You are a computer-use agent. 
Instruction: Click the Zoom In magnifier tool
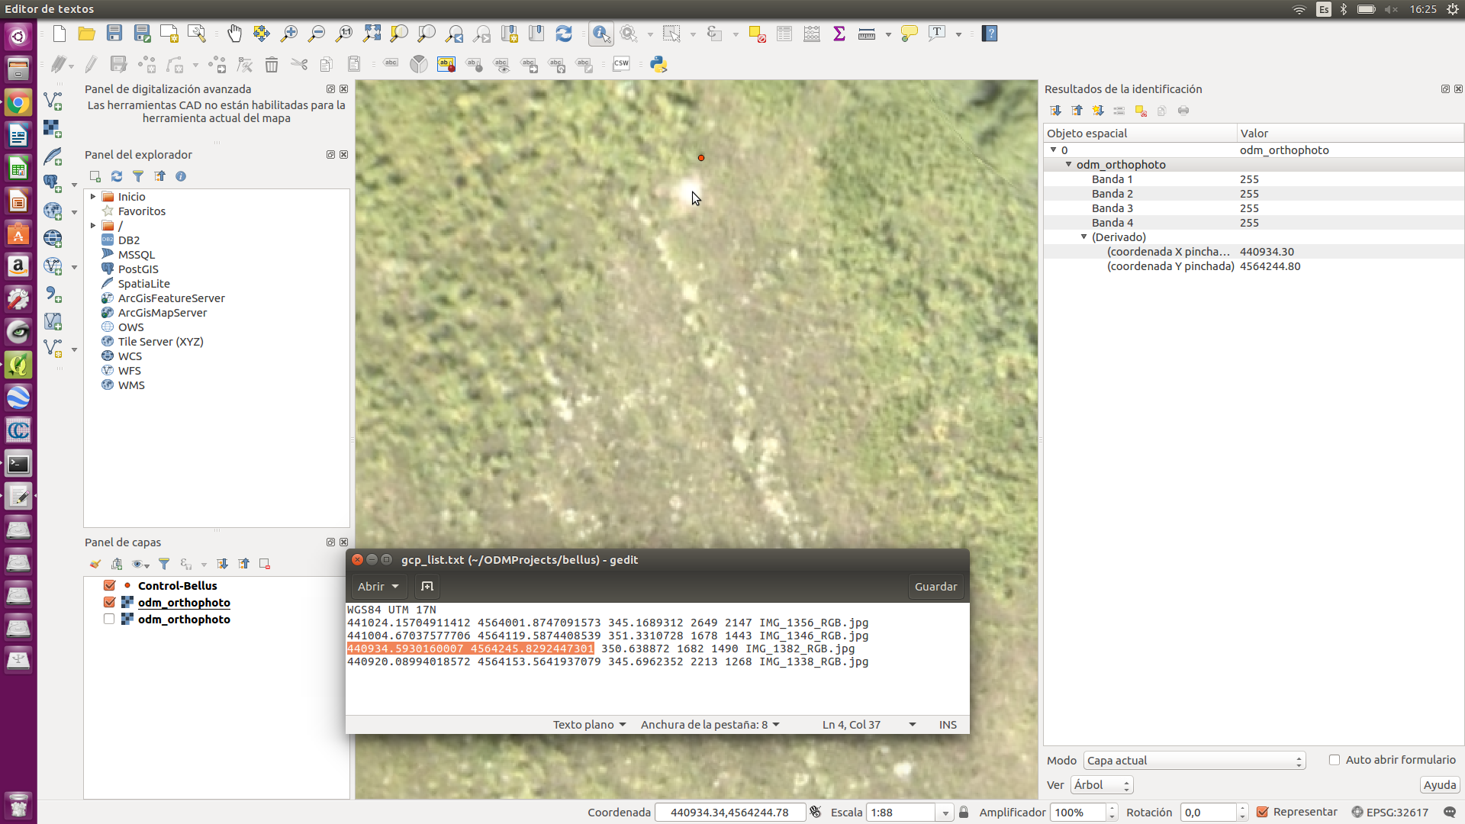tap(289, 34)
